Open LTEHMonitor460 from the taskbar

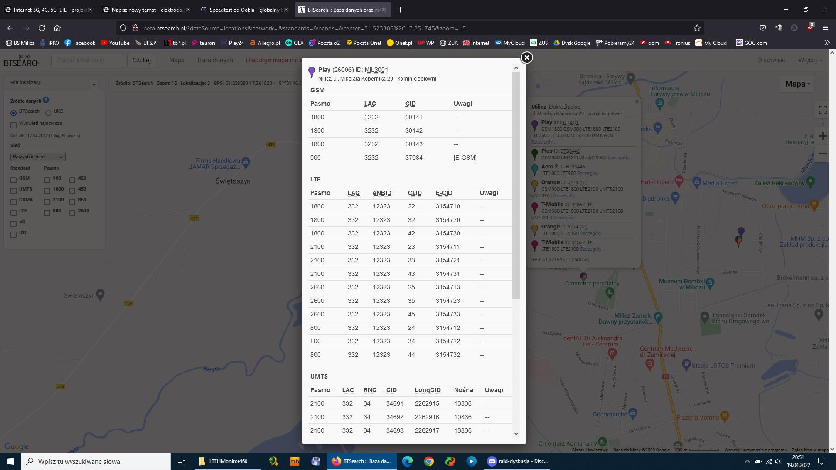point(226,461)
